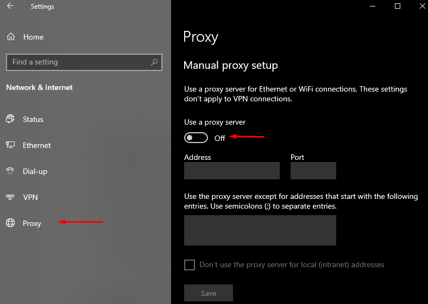Click the proxy Address field

click(232, 171)
